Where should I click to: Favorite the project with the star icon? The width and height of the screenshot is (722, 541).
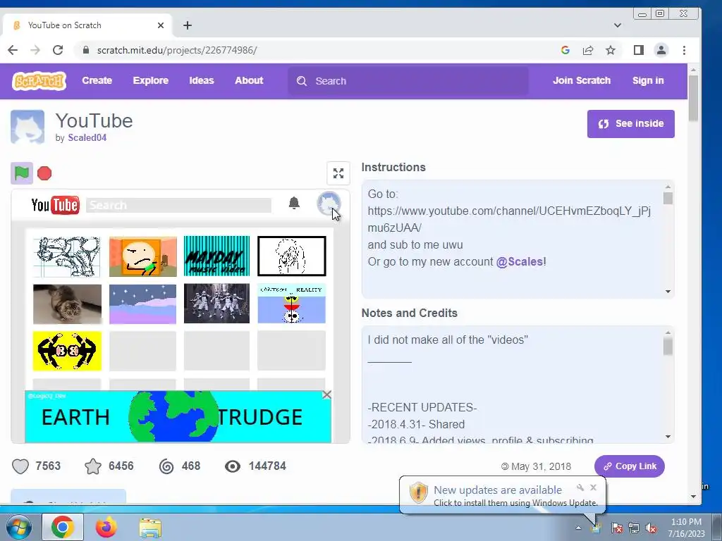pos(93,466)
